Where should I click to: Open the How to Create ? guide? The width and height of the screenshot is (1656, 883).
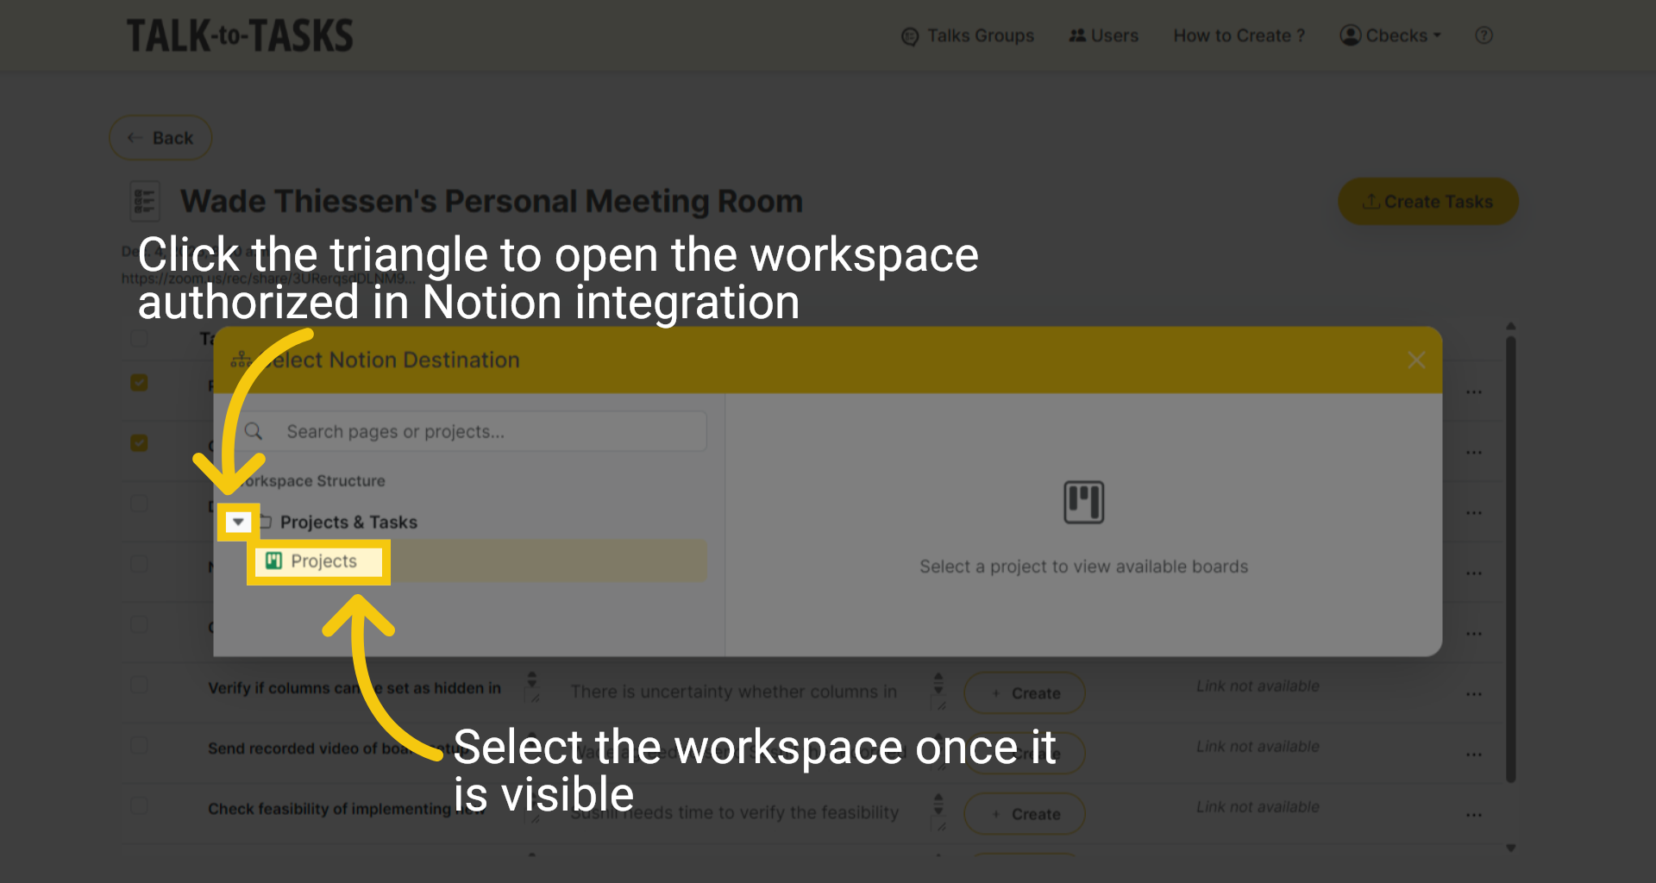1239,36
